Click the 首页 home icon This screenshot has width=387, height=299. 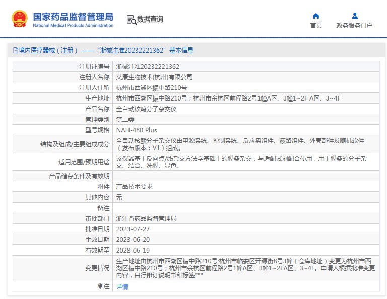point(316,16)
